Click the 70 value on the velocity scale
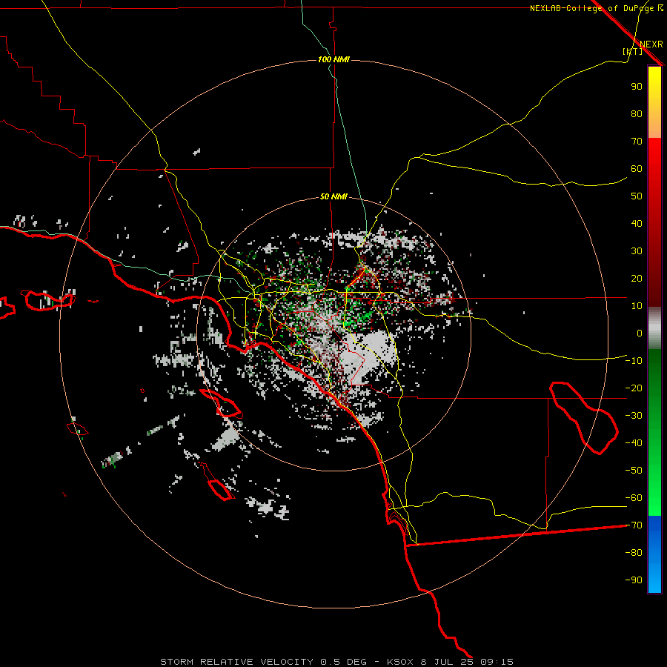The height and width of the screenshot is (667, 667). coord(637,142)
